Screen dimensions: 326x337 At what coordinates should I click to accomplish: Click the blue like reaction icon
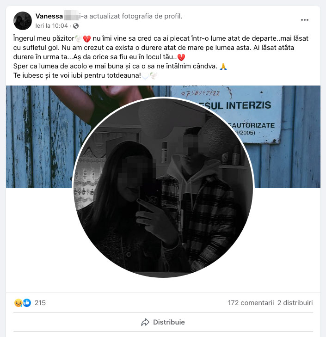pos(27,303)
